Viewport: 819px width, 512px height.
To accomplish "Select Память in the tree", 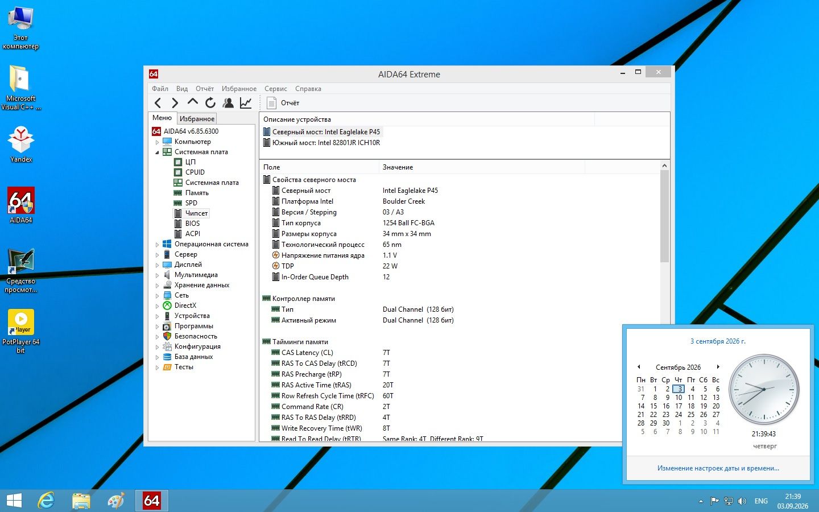I will [x=197, y=193].
